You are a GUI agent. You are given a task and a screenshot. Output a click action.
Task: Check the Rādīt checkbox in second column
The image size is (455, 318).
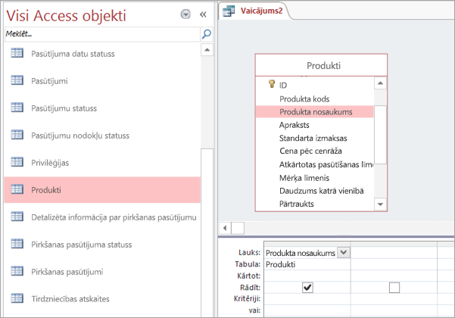[394, 288]
